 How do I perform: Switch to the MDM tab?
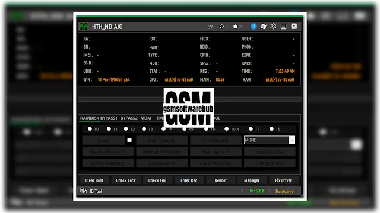(x=145, y=118)
